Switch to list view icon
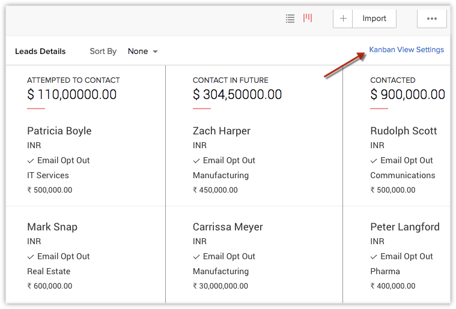This screenshot has height=309, width=456. point(290,19)
